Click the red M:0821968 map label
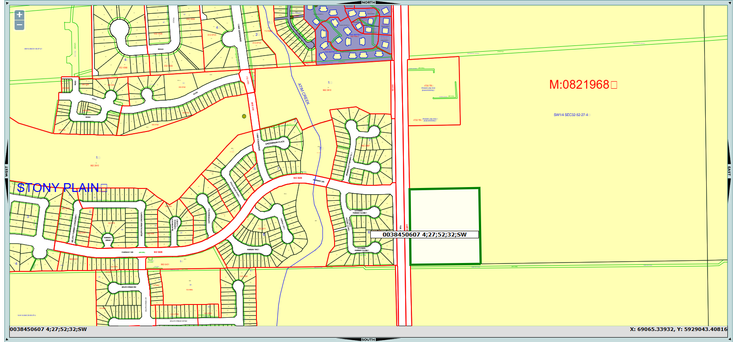Image resolution: width=734 pixels, height=342 pixels. point(583,85)
